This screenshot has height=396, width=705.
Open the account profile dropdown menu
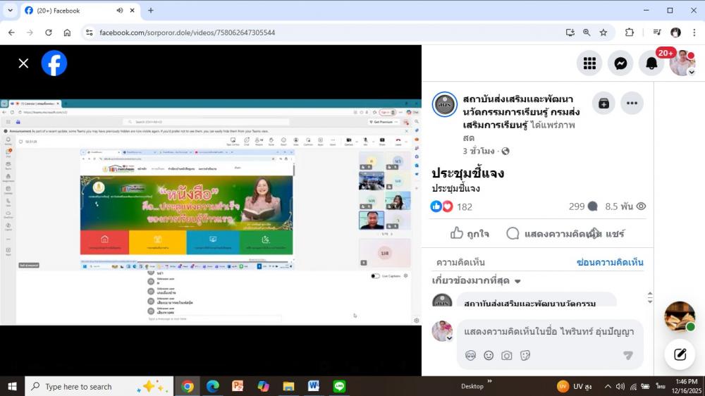point(682,63)
